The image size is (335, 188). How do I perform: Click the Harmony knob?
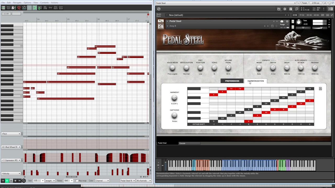[x=174, y=98]
